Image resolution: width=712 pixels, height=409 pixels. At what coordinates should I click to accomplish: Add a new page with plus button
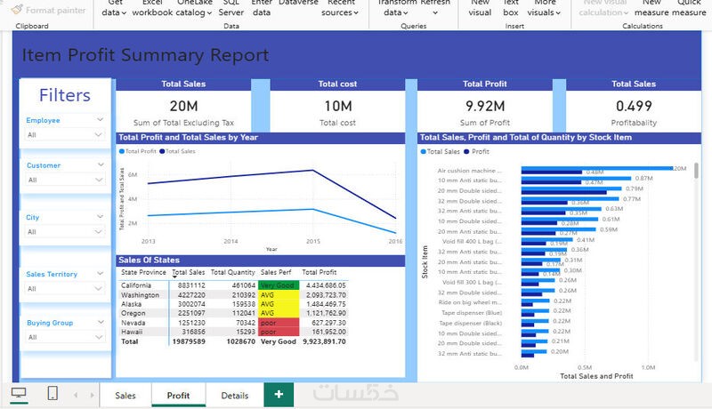[x=279, y=395]
